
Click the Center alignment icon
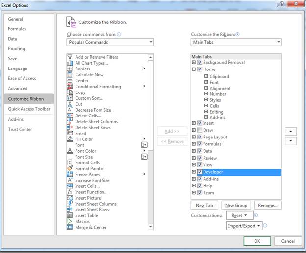point(70,80)
